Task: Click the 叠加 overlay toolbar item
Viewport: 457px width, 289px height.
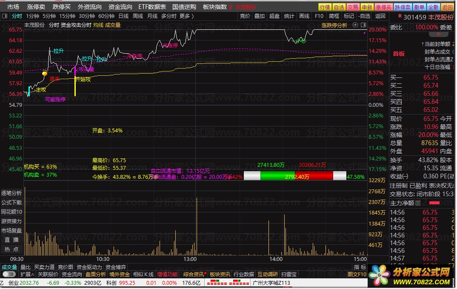Action: click(260, 16)
